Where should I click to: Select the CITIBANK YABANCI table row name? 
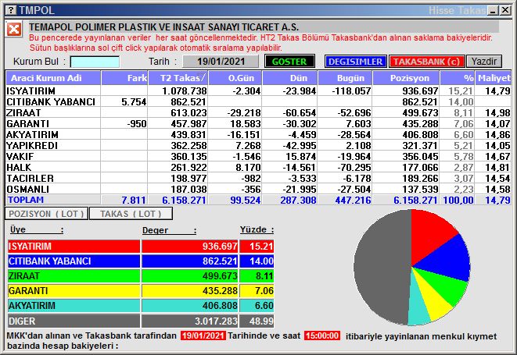click(x=51, y=102)
